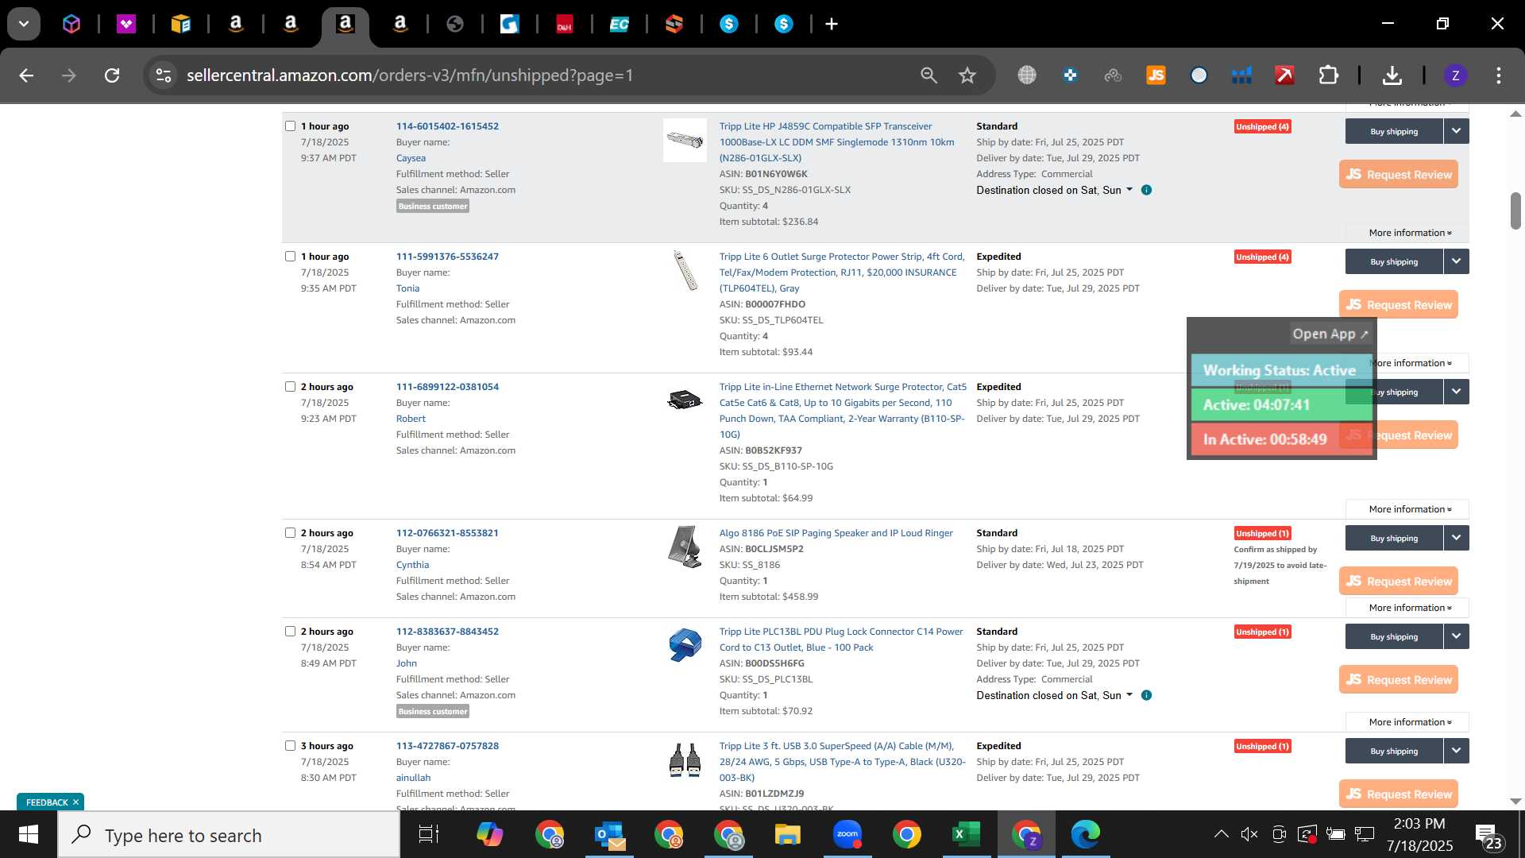Click the Type here to search box

pos(230,835)
